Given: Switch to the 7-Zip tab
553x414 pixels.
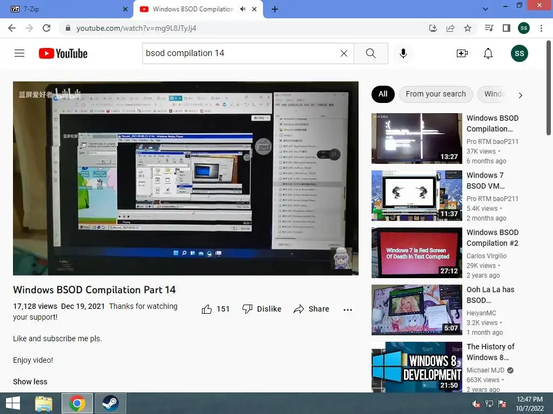Looking at the screenshot, I should pyautogui.click(x=67, y=9).
